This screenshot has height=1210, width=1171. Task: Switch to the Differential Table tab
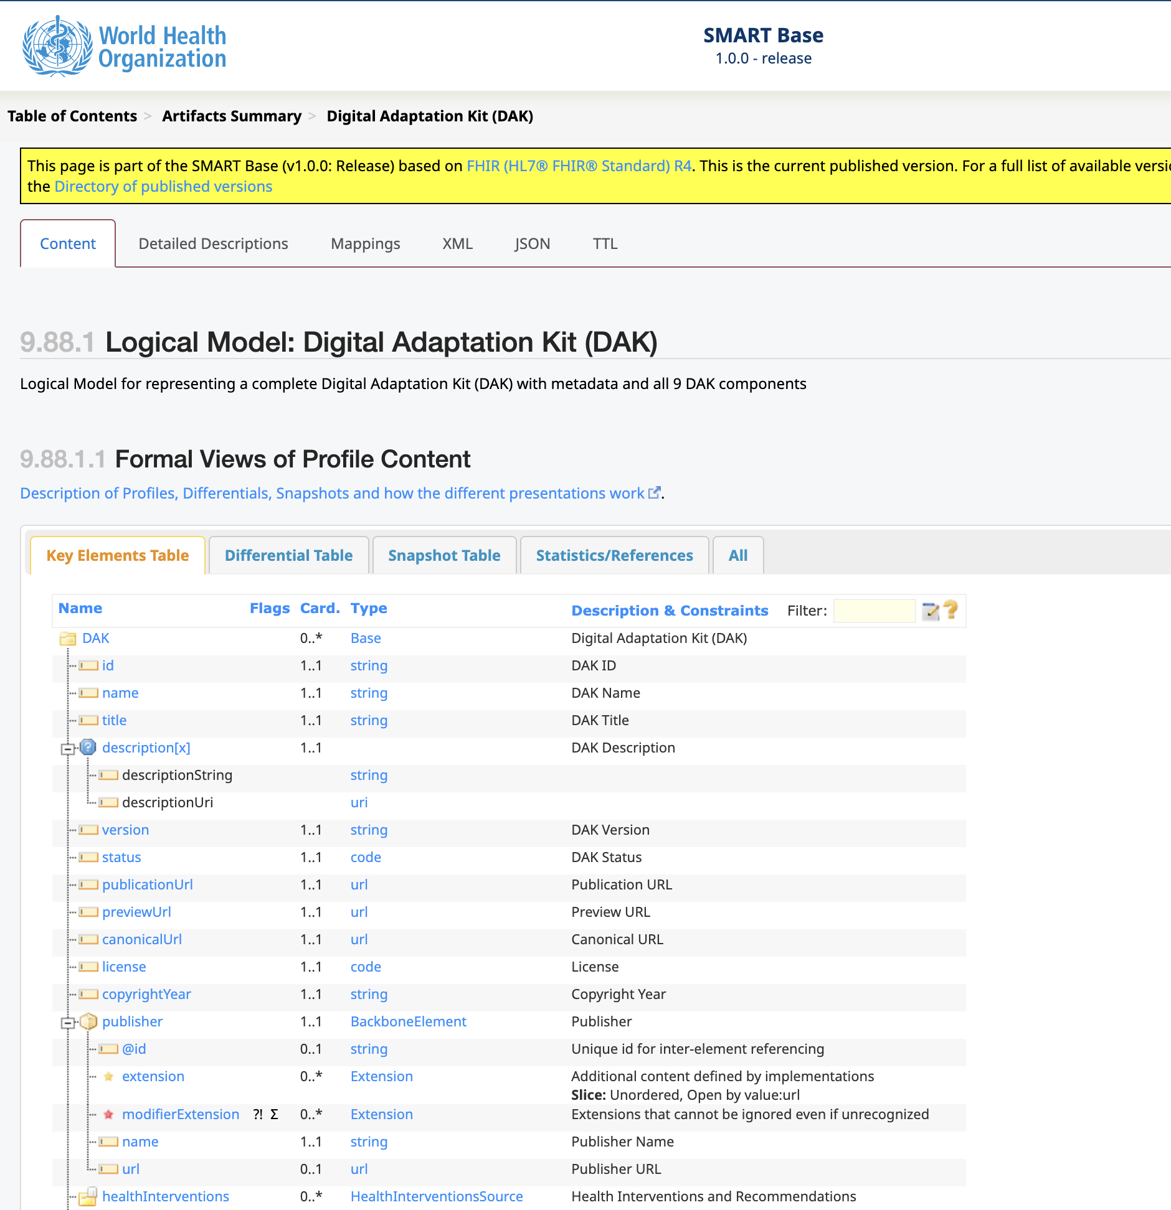(x=289, y=555)
